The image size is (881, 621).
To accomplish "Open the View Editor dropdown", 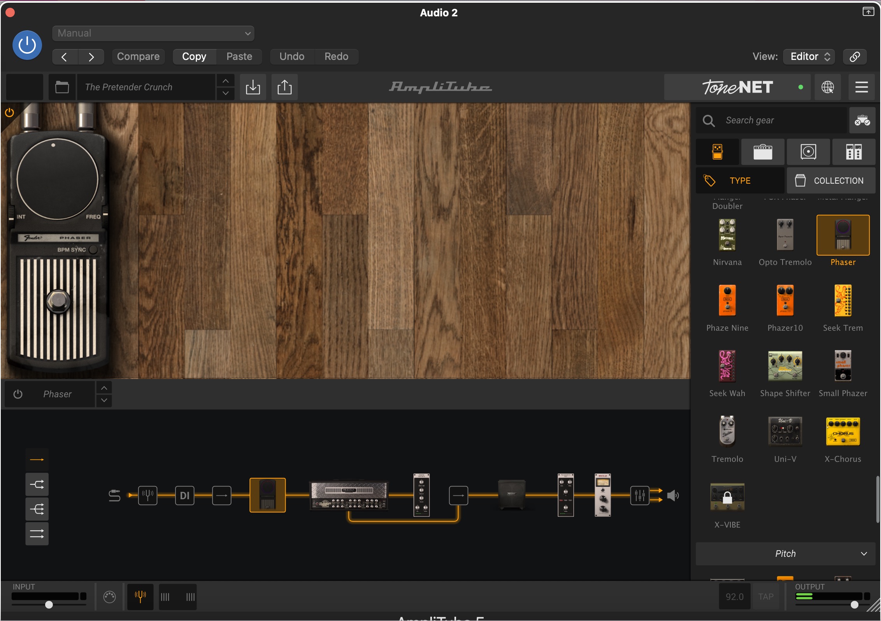I will click(809, 57).
